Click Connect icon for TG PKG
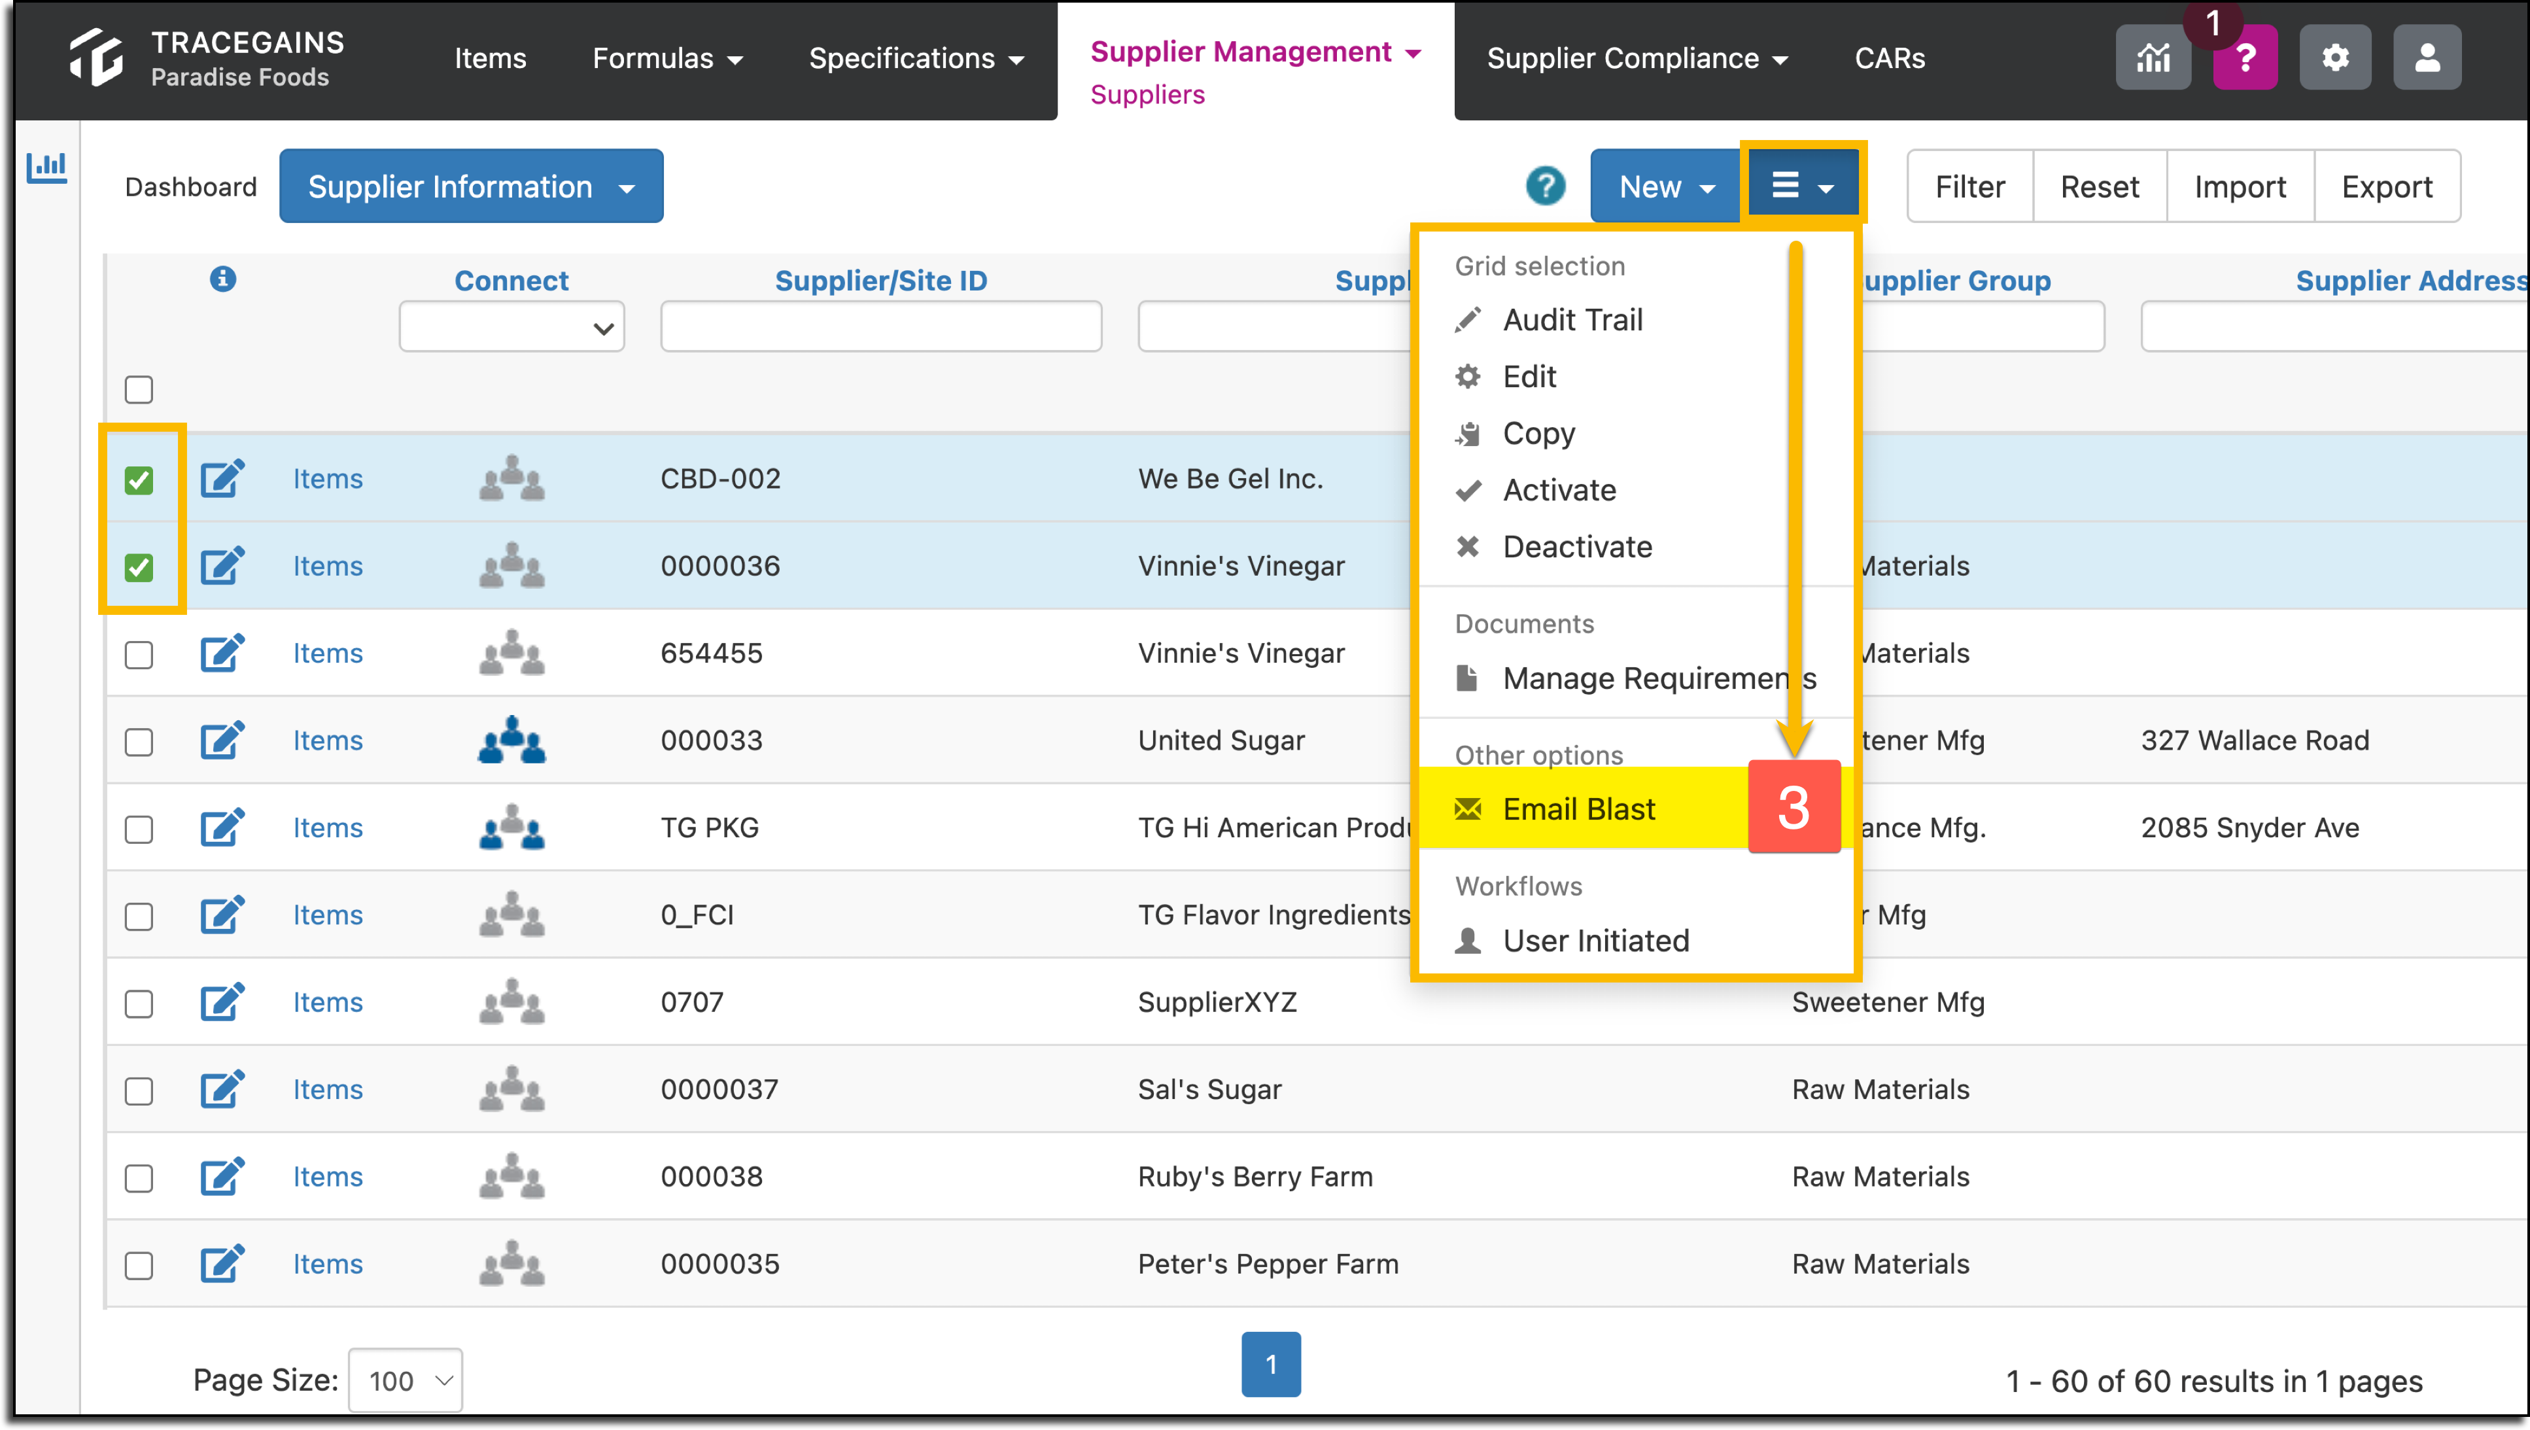This screenshot has height=1430, width=2530. pyautogui.click(x=511, y=828)
